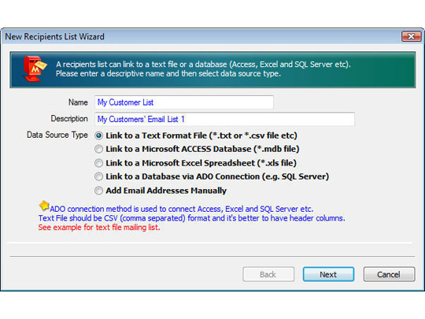Click the Name input field
425x319 pixels.
coord(184,102)
